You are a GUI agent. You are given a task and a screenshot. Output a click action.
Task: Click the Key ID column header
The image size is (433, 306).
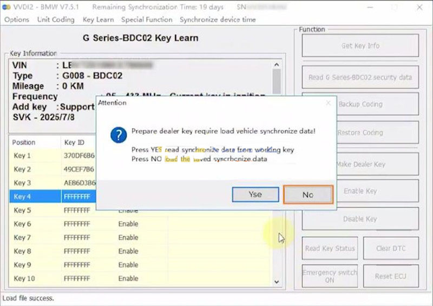coord(78,142)
